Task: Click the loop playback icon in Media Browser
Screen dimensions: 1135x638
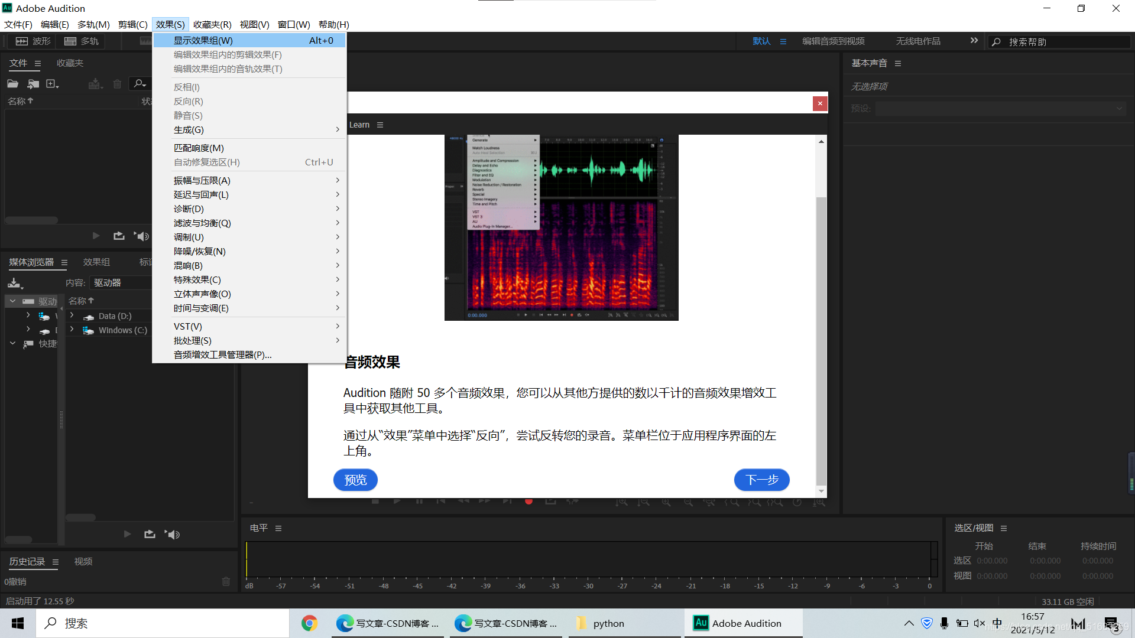Action: 150,534
